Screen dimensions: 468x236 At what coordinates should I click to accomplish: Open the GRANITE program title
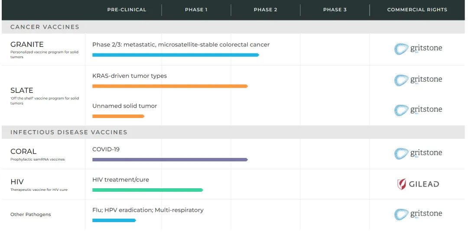[27, 44]
